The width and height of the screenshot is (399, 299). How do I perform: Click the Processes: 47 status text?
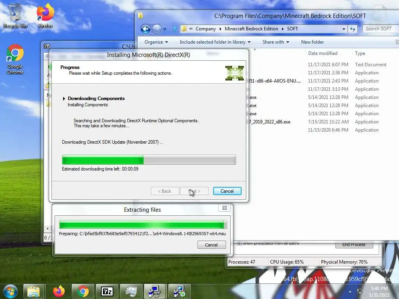(x=242, y=262)
